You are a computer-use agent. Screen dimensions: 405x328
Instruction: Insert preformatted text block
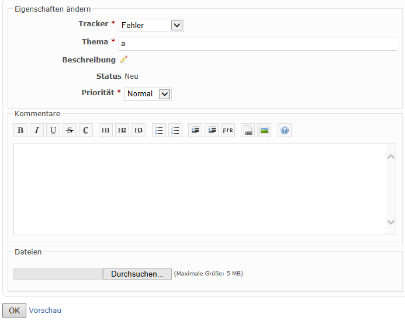coord(228,130)
